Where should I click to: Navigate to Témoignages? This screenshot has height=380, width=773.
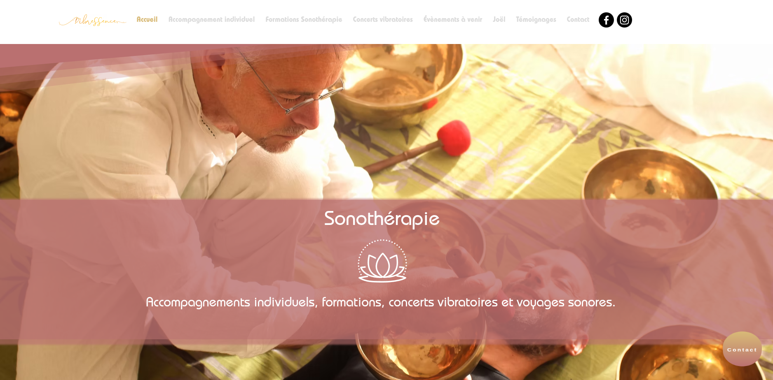[536, 19]
